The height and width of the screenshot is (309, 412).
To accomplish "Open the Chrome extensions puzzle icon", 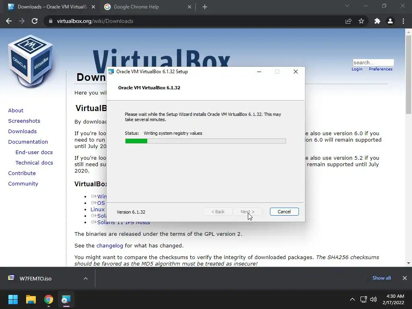I will [377, 21].
